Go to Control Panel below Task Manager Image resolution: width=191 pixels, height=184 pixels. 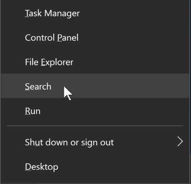pyautogui.click(x=95, y=38)
